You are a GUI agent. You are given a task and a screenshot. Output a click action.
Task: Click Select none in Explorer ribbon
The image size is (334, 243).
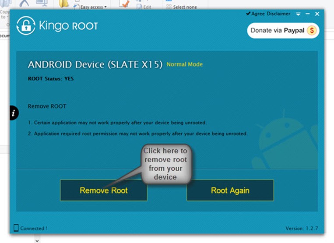coord(182,7)
